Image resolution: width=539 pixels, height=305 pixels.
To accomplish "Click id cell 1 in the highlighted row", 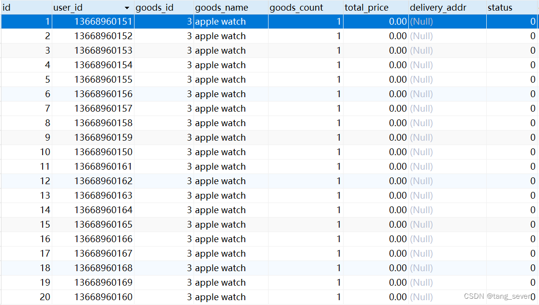I will click(27, 22).
